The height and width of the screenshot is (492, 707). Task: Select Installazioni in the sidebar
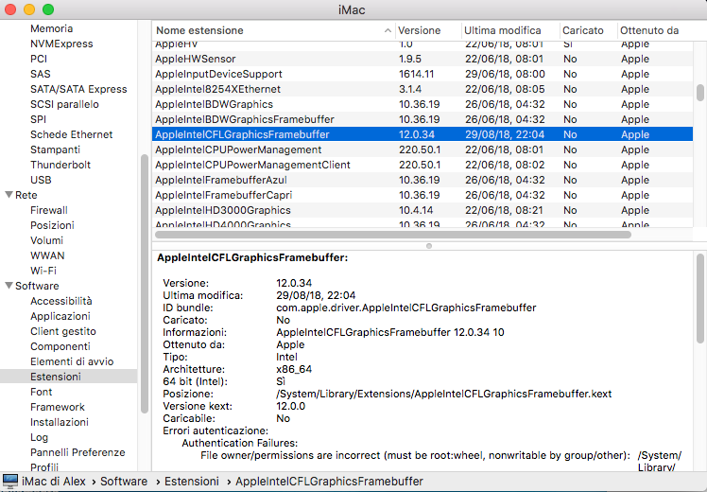click(x=59, y=422)
